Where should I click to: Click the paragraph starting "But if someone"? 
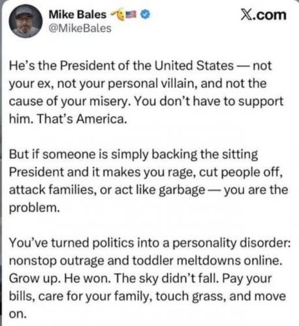tap(148, 181)
